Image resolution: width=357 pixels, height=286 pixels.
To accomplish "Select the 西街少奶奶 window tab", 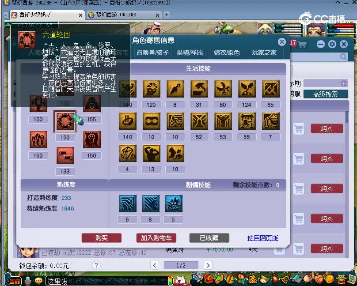I will click(47, 15).
